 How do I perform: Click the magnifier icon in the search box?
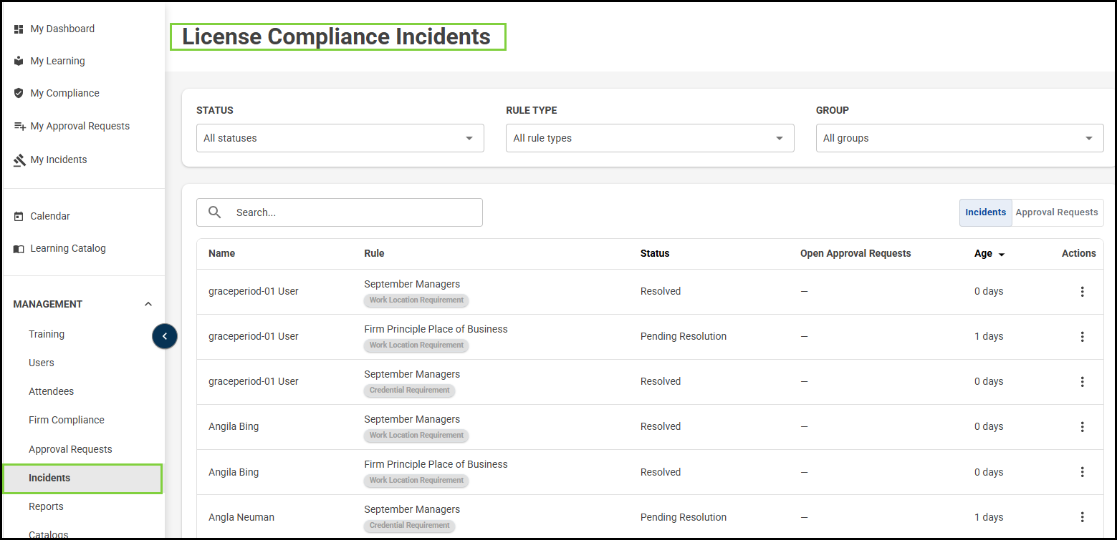[x=214, y=212]
